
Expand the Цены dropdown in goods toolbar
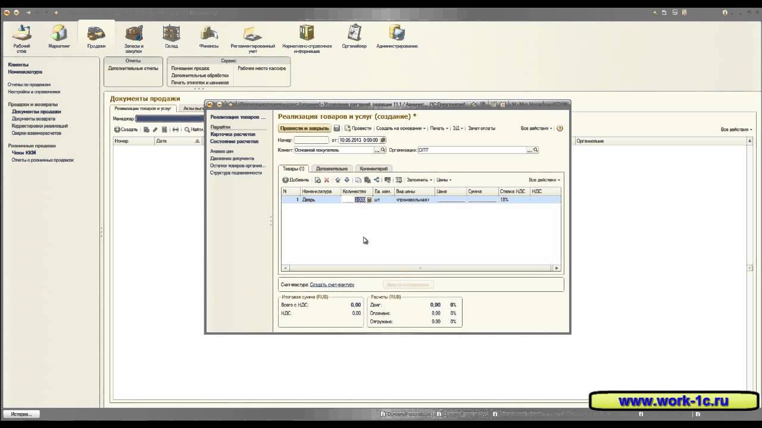[444, 180]
